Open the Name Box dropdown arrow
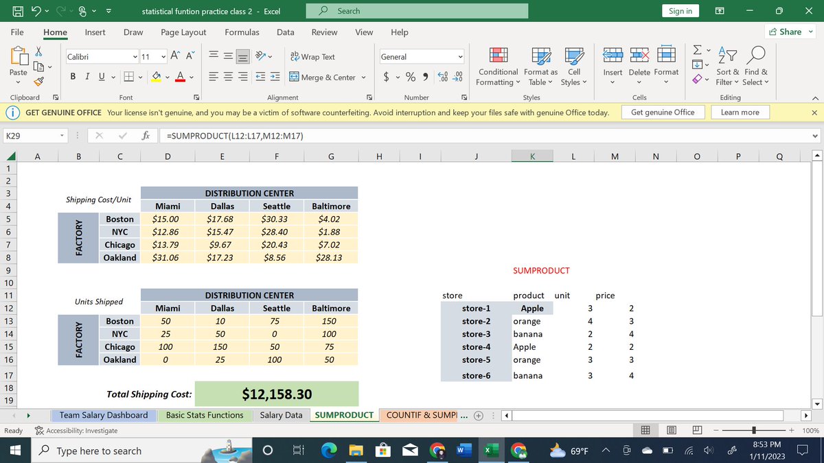This screenshot has height=463, width=824. pos(62,136)
